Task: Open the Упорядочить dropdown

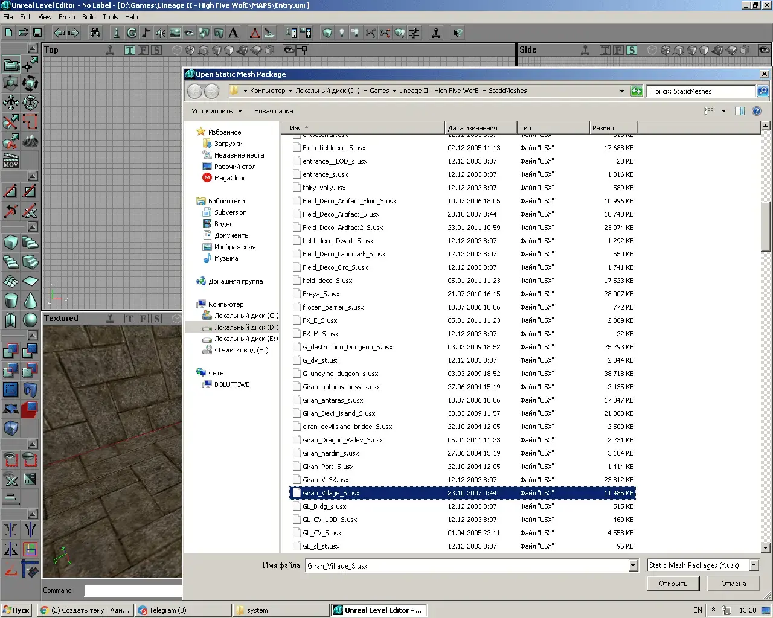Action: (217, 111)
